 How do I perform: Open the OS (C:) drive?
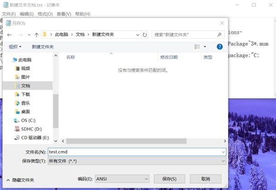click(29, 120)
